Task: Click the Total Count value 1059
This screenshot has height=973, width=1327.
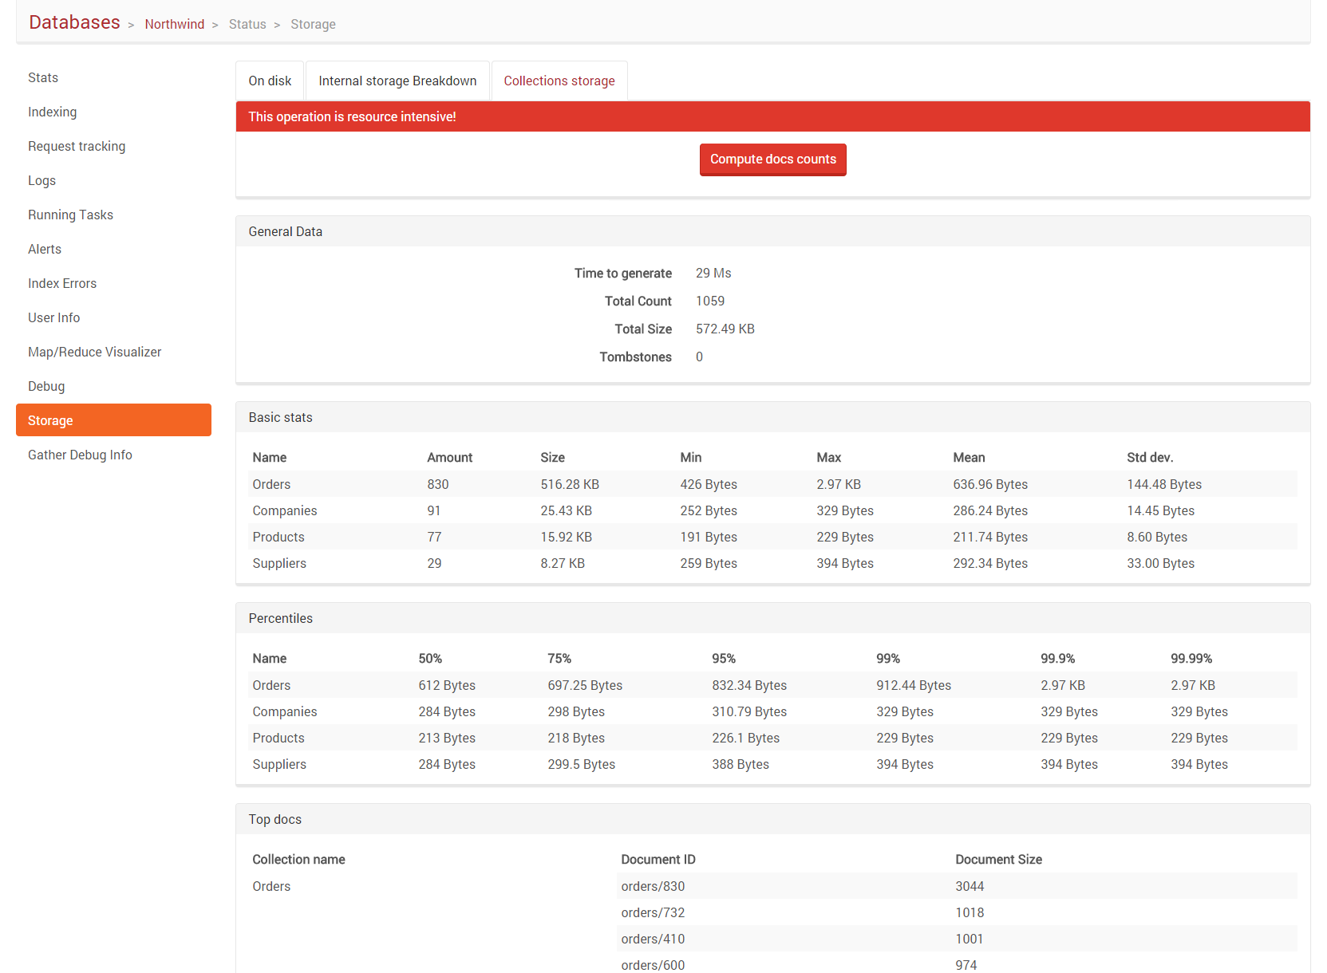Action: coord(710,301)
